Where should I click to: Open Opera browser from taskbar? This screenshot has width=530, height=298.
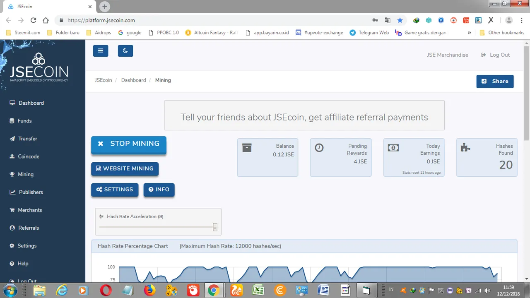coord(106,290)
